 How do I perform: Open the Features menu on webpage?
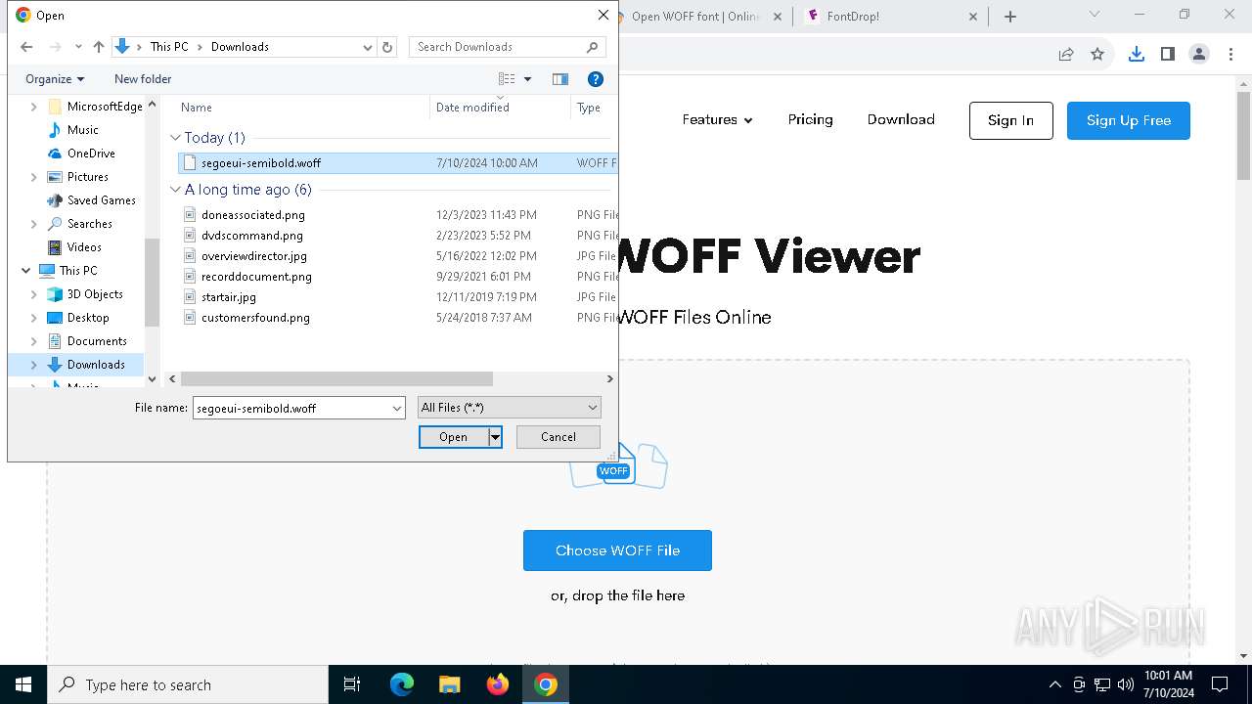[x=718, y=120]
